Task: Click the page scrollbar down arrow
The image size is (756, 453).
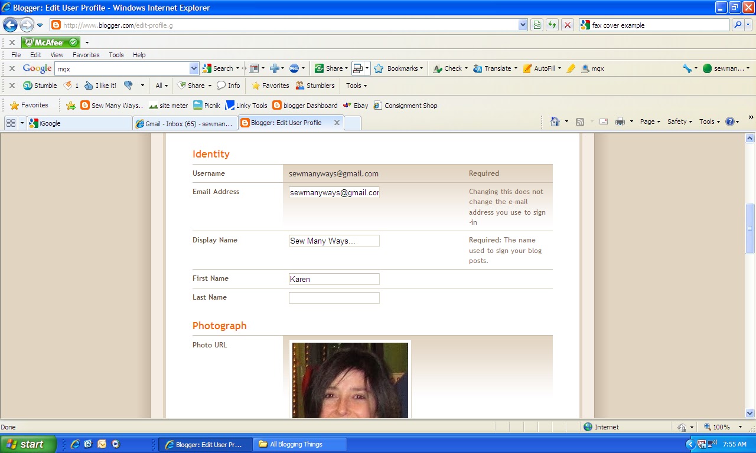Action: 750,413
